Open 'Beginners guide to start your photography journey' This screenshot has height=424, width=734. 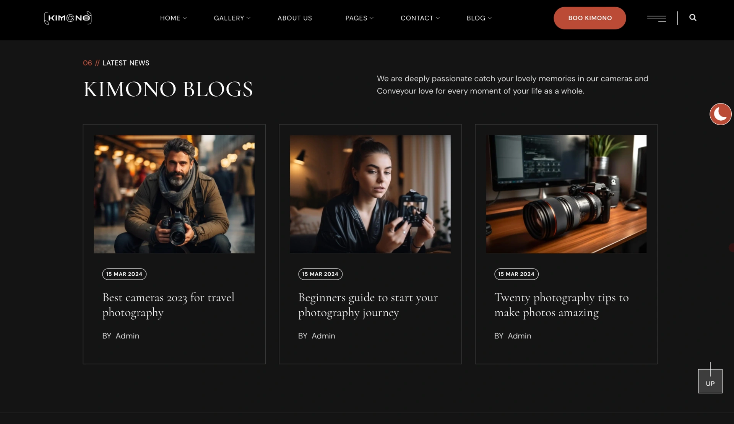pos(368,305)
